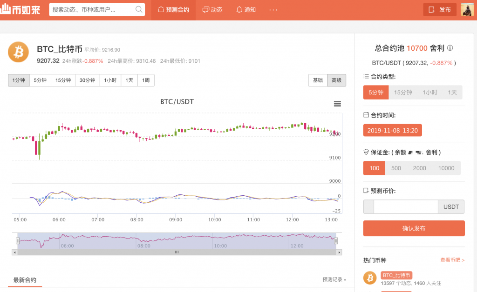Open the three-dots more menu
The height and width of the screenshot is (292, 477).
pyautogui.click(x=273, y=10)
